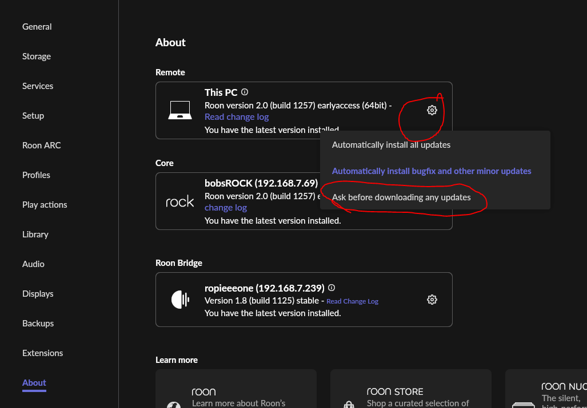587x408 pixels.
Task: Pick Ask before downloading any updates
Action: click(x=401, y=197)
